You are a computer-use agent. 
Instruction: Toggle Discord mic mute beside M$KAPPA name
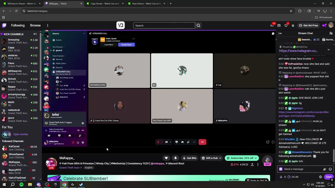point(73,143)
